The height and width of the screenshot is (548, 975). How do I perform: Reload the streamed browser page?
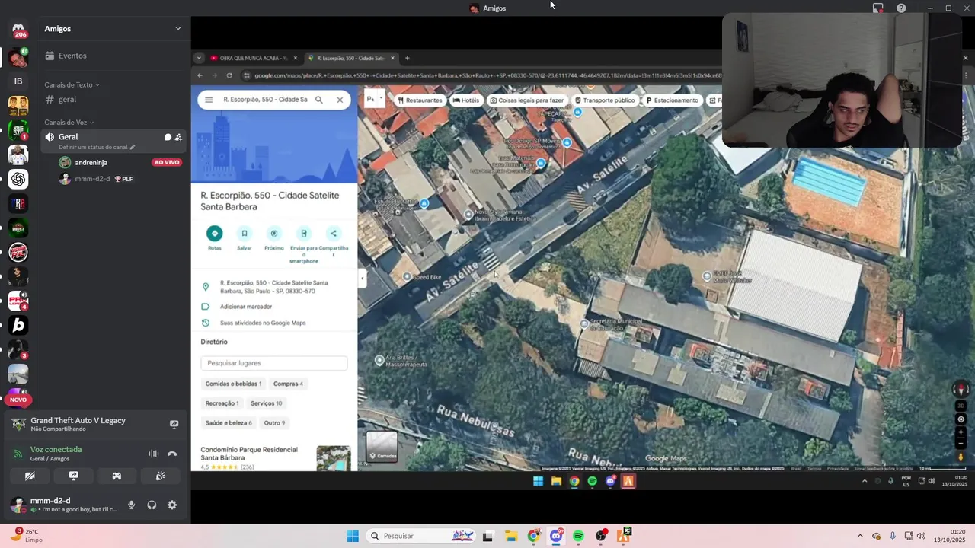[x=229, y=75]
